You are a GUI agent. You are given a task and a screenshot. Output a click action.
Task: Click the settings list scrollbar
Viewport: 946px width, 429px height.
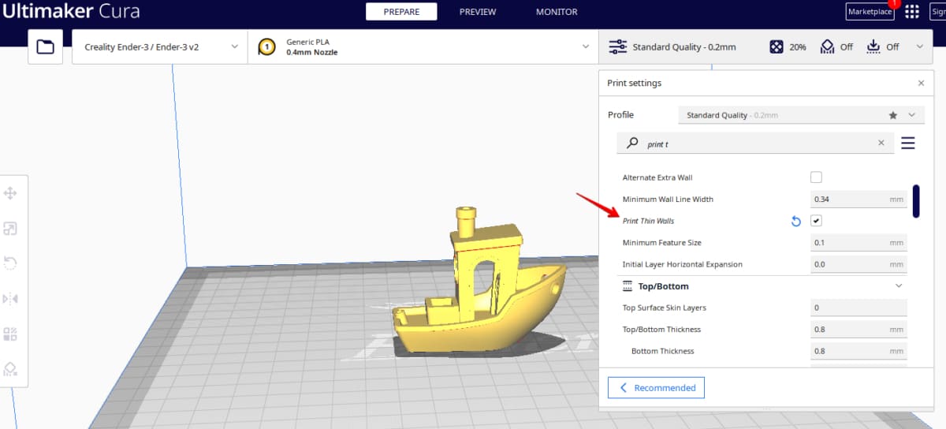coord(916,201)
